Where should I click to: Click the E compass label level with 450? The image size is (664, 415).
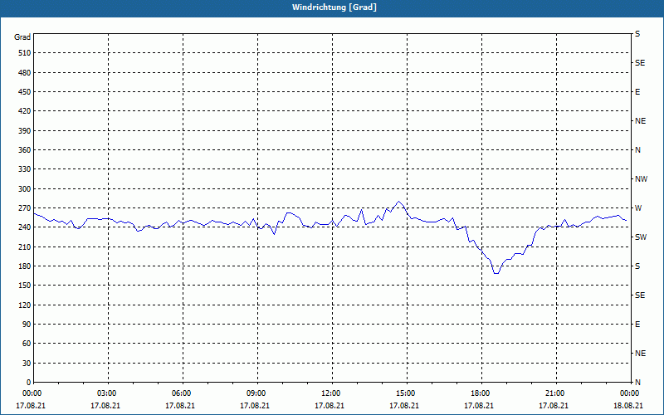[637, 92]
